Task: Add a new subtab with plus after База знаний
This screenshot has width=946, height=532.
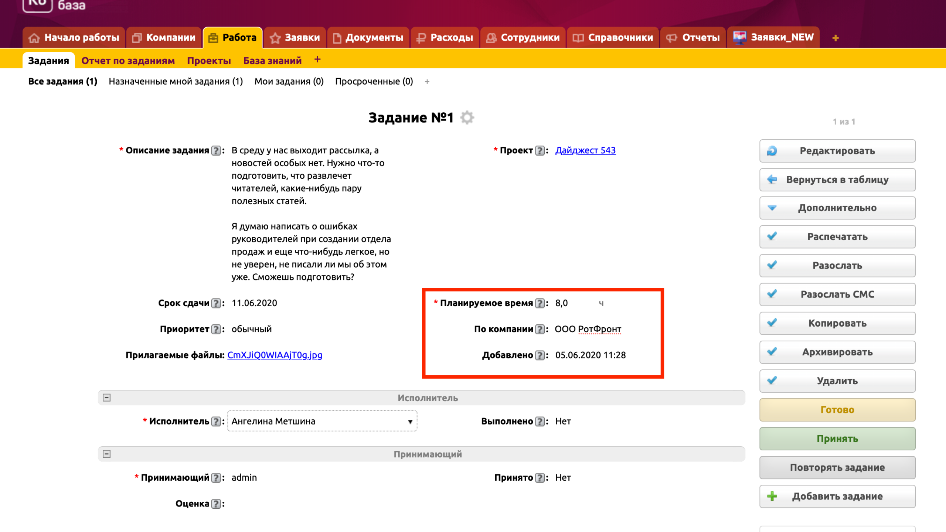Action: (x=317, y=60)
